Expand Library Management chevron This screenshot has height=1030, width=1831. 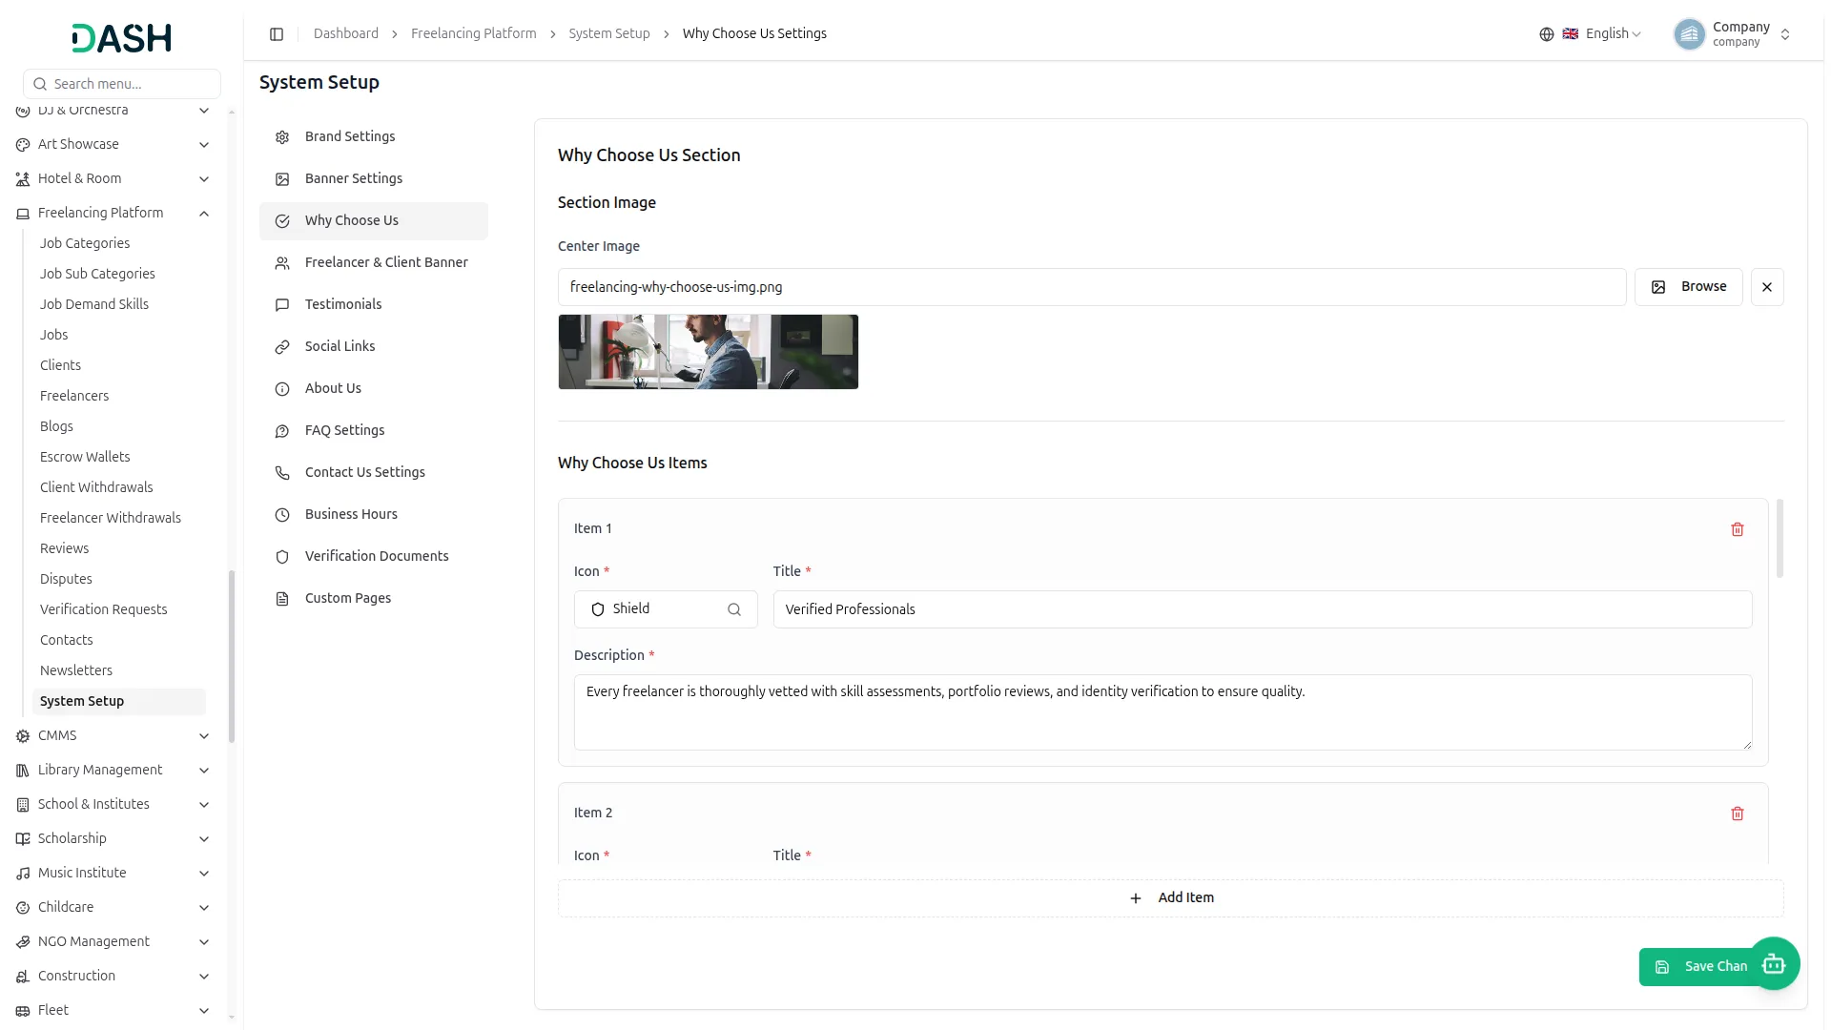coord(204,771)
